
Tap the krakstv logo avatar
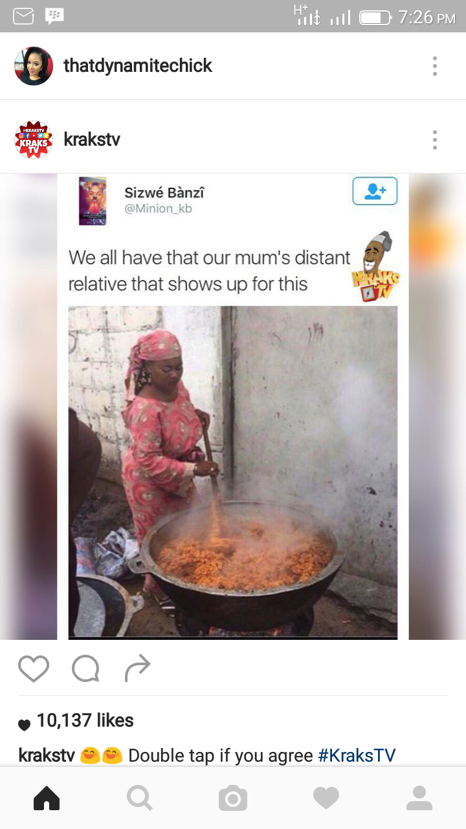tap(34, 139)
